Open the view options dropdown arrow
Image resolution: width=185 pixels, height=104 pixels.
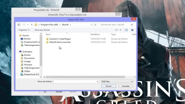(x=120, y=30)
